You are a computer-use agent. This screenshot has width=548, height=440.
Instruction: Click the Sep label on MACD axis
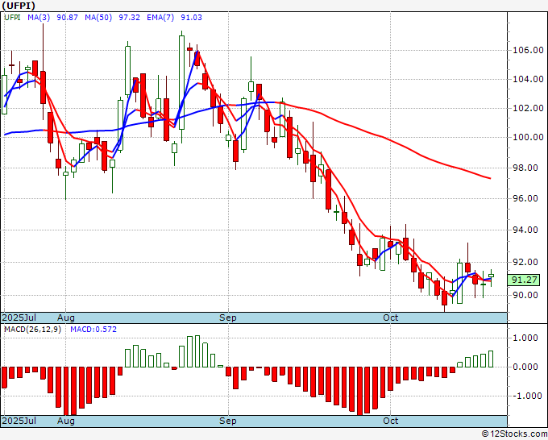(x=228, y=421)
